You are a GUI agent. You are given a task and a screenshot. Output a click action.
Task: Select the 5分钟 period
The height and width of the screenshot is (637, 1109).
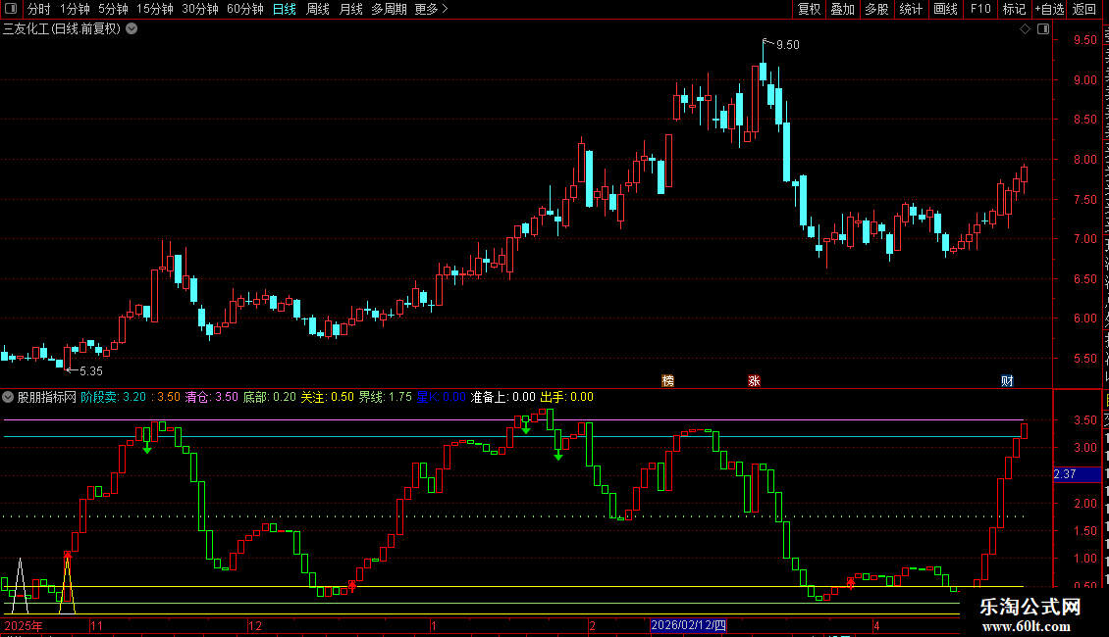tap(113, 9)
